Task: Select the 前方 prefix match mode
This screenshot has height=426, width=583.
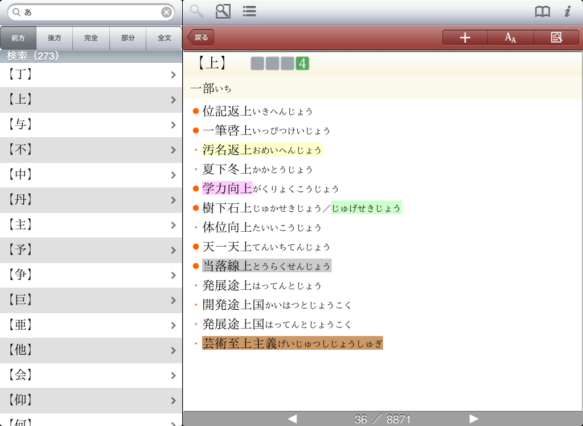Action: click(x=18, y=38)
